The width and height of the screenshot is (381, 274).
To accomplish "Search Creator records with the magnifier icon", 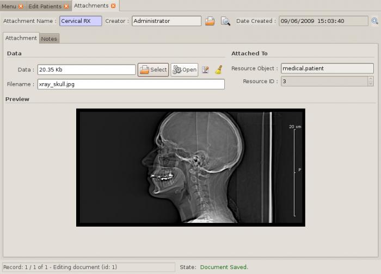I will (x=225, y=21).
